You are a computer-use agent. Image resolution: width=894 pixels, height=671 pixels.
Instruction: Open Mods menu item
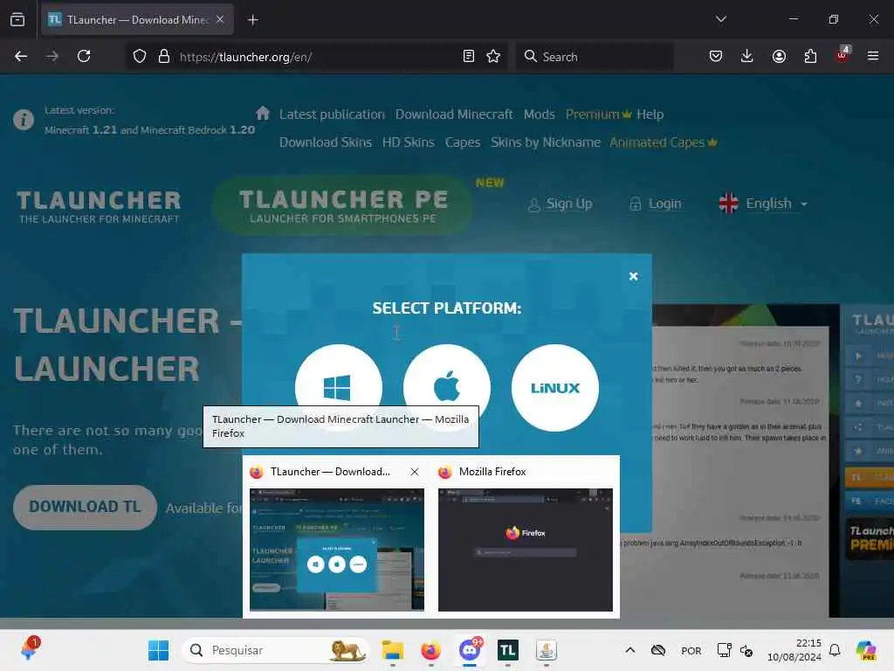point(539,114)
